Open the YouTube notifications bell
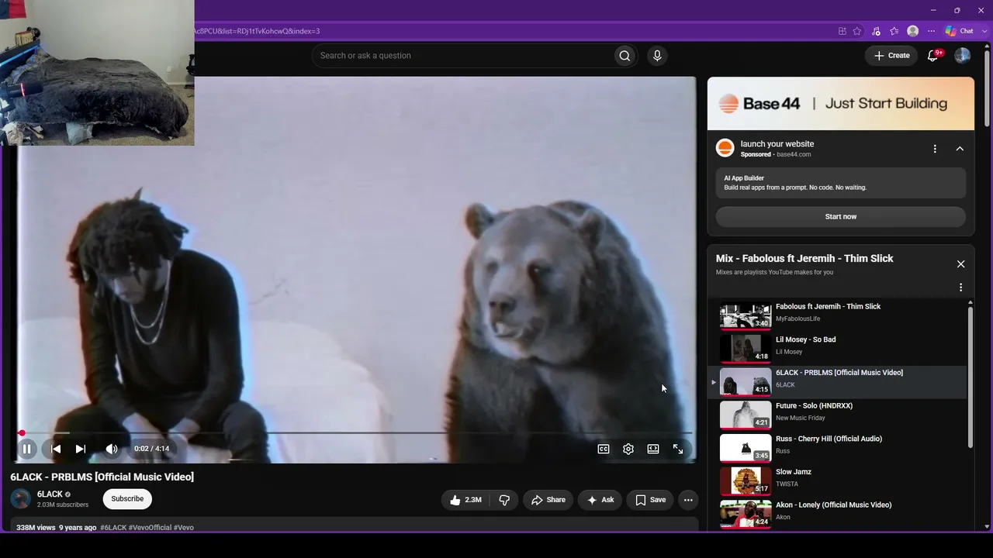This screenshot has width=993, height=558. [x=933, y=56]
